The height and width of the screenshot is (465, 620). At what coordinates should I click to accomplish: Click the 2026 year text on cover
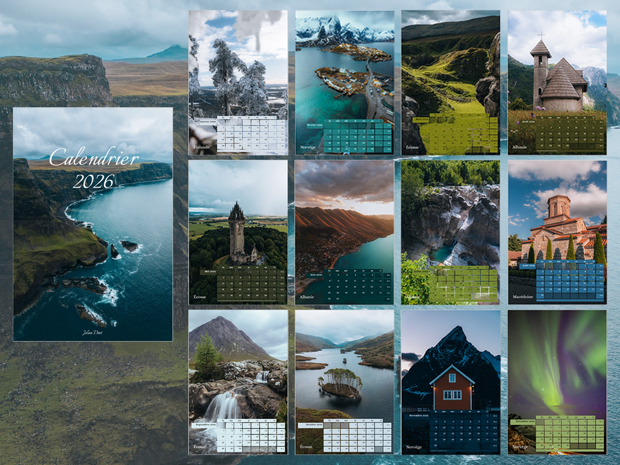click(94, 181)
